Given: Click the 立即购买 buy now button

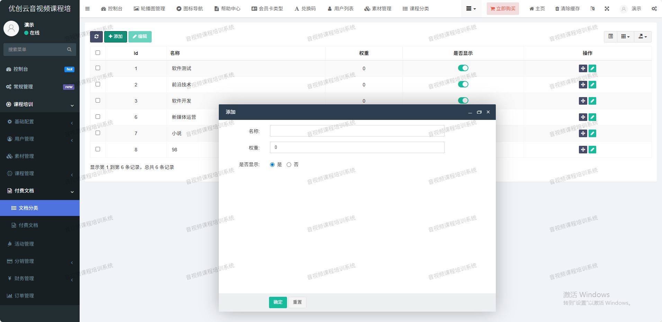Looking at the screenshot, I should [x=503, y=9].
